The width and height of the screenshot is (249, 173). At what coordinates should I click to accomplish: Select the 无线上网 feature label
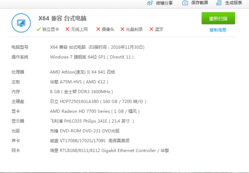[x=79, y=29]
